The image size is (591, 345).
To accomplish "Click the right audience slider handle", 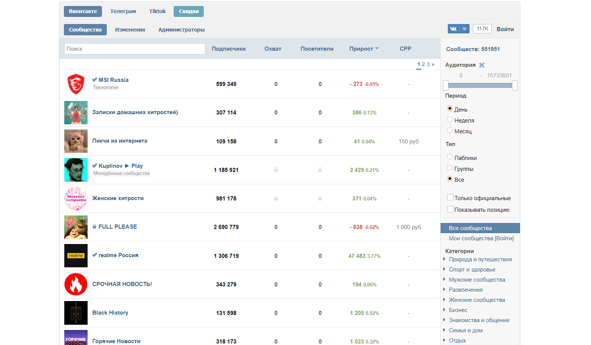I will click(x=515, y=86).
